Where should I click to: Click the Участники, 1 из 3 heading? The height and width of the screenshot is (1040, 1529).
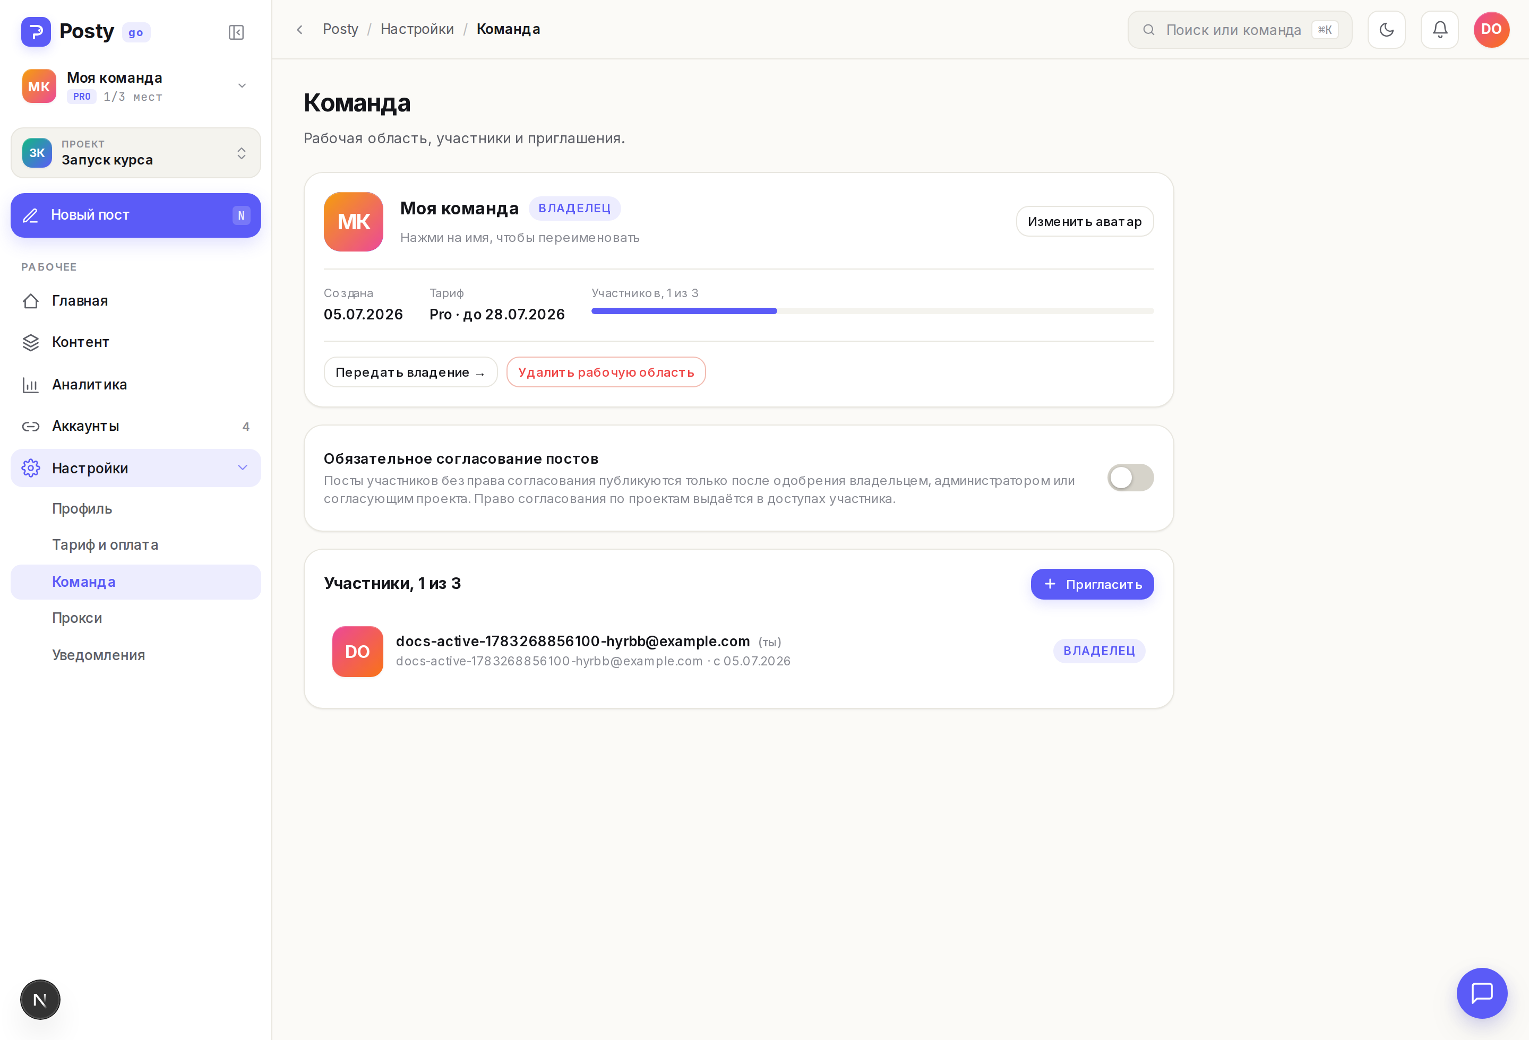coord(392,583)
